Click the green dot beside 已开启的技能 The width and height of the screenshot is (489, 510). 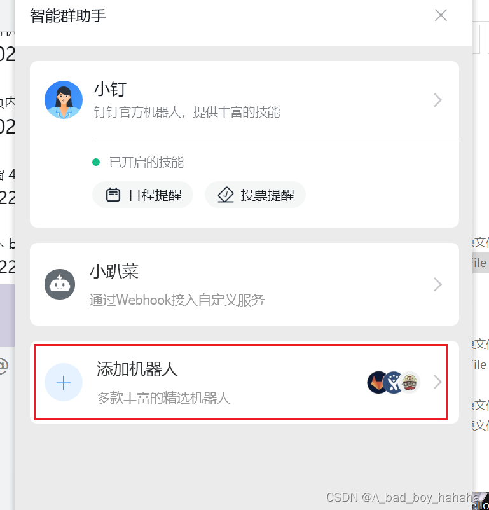(96, 162)
